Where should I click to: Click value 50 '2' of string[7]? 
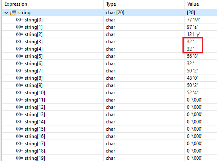[192, 71]
